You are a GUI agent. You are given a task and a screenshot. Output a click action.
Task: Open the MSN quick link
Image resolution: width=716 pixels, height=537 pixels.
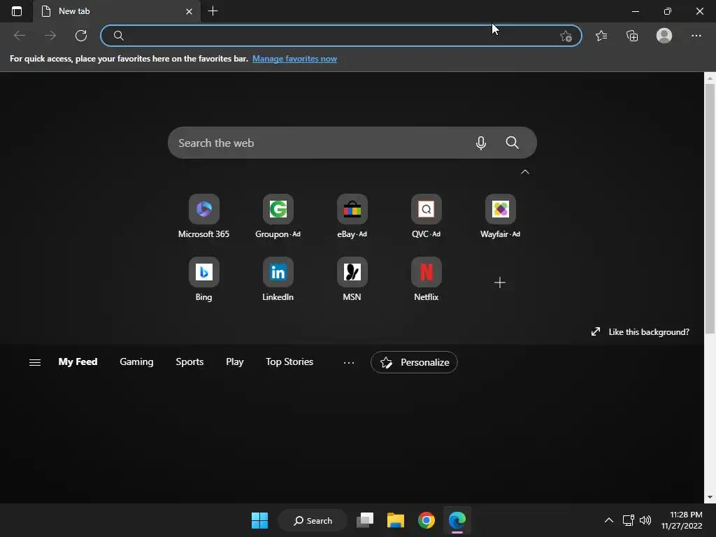click(352, 280)
